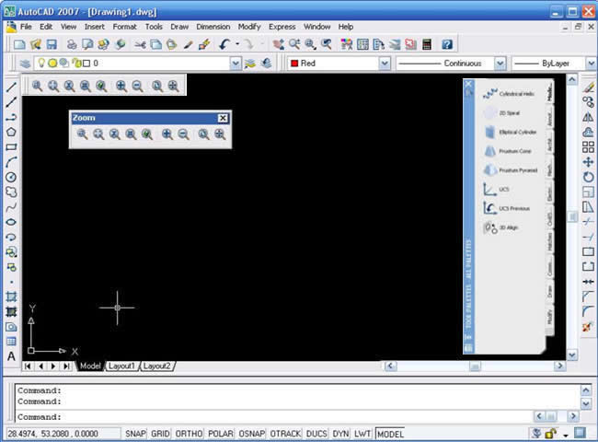Image resolution: width=598 pixels, height=442 pixels.
Task: Click UCS Previous in tool palette
Action: pos(507,208)
